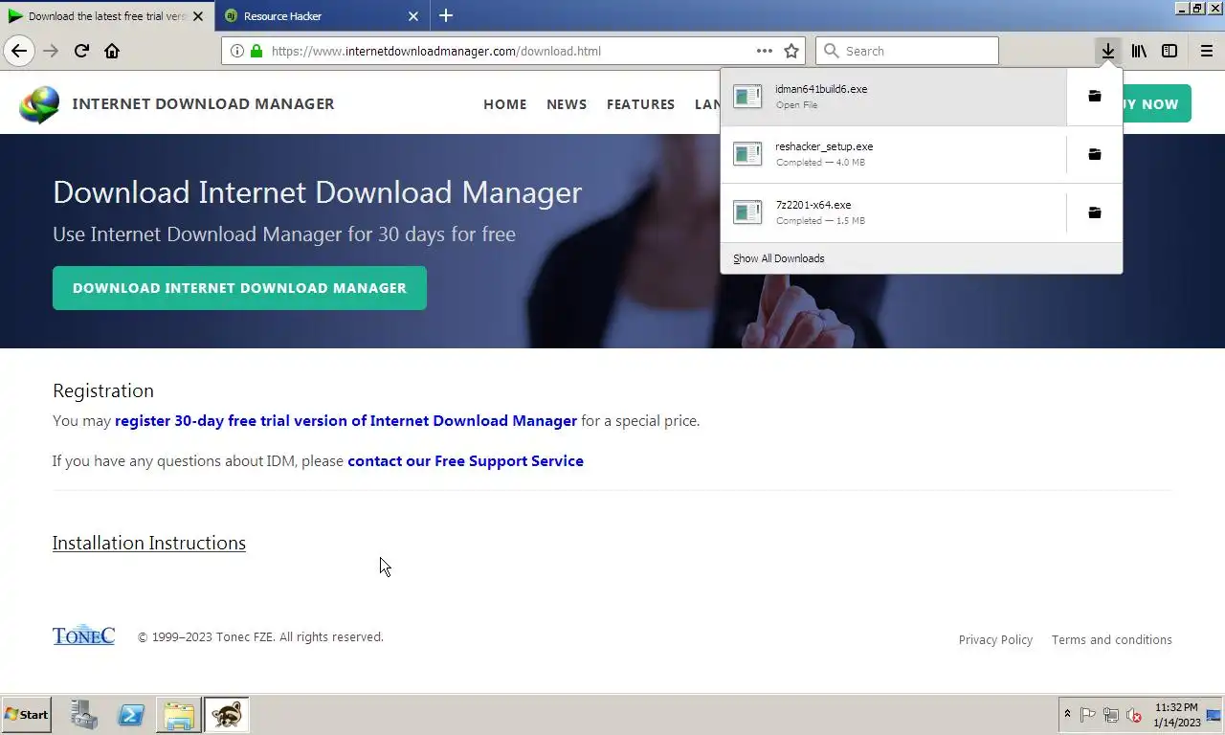Open the FEATURES menu item
The height and width of the screenshot is (735, 1225).
tap(640, 104)
